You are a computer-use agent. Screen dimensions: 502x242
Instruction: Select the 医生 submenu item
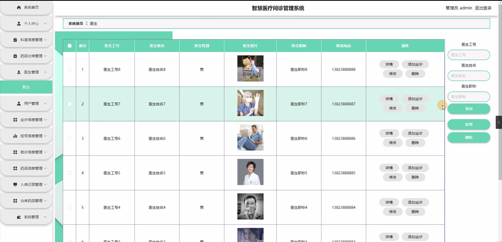click(x=26, y=87)
